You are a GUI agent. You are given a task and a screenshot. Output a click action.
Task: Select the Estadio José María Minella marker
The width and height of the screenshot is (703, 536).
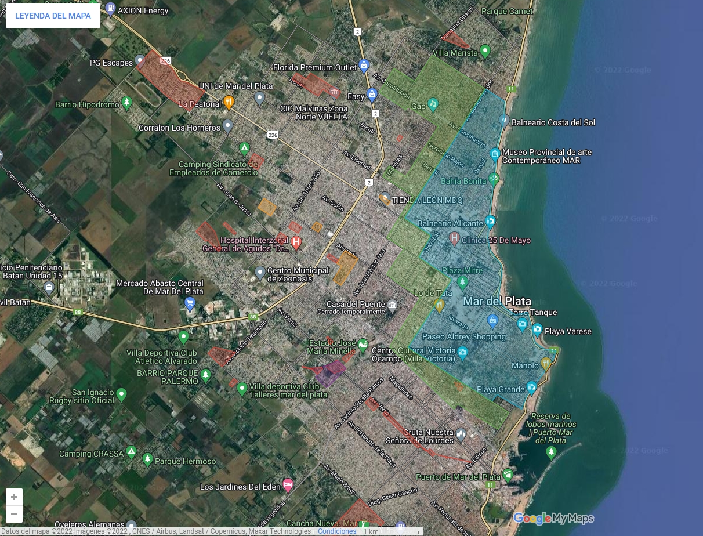point(363,346)
